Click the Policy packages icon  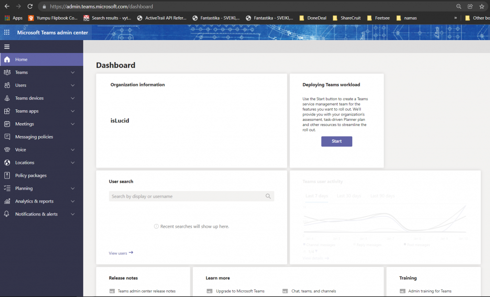click(7, 175)
